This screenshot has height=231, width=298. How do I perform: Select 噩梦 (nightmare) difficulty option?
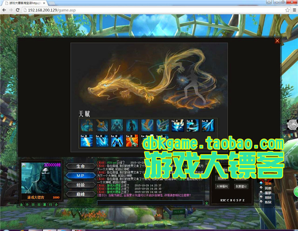[266, 193]
